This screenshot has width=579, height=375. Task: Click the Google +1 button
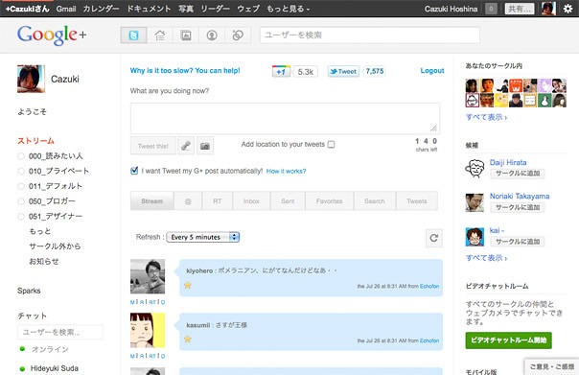[281, 71]
